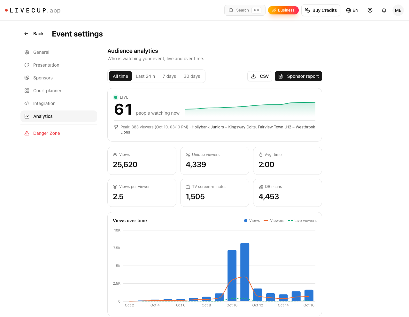This screenshot has height=317, width=409.
Task: Go Back from Event settings
Action: pos(34,34)
